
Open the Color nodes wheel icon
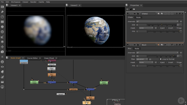2,27
